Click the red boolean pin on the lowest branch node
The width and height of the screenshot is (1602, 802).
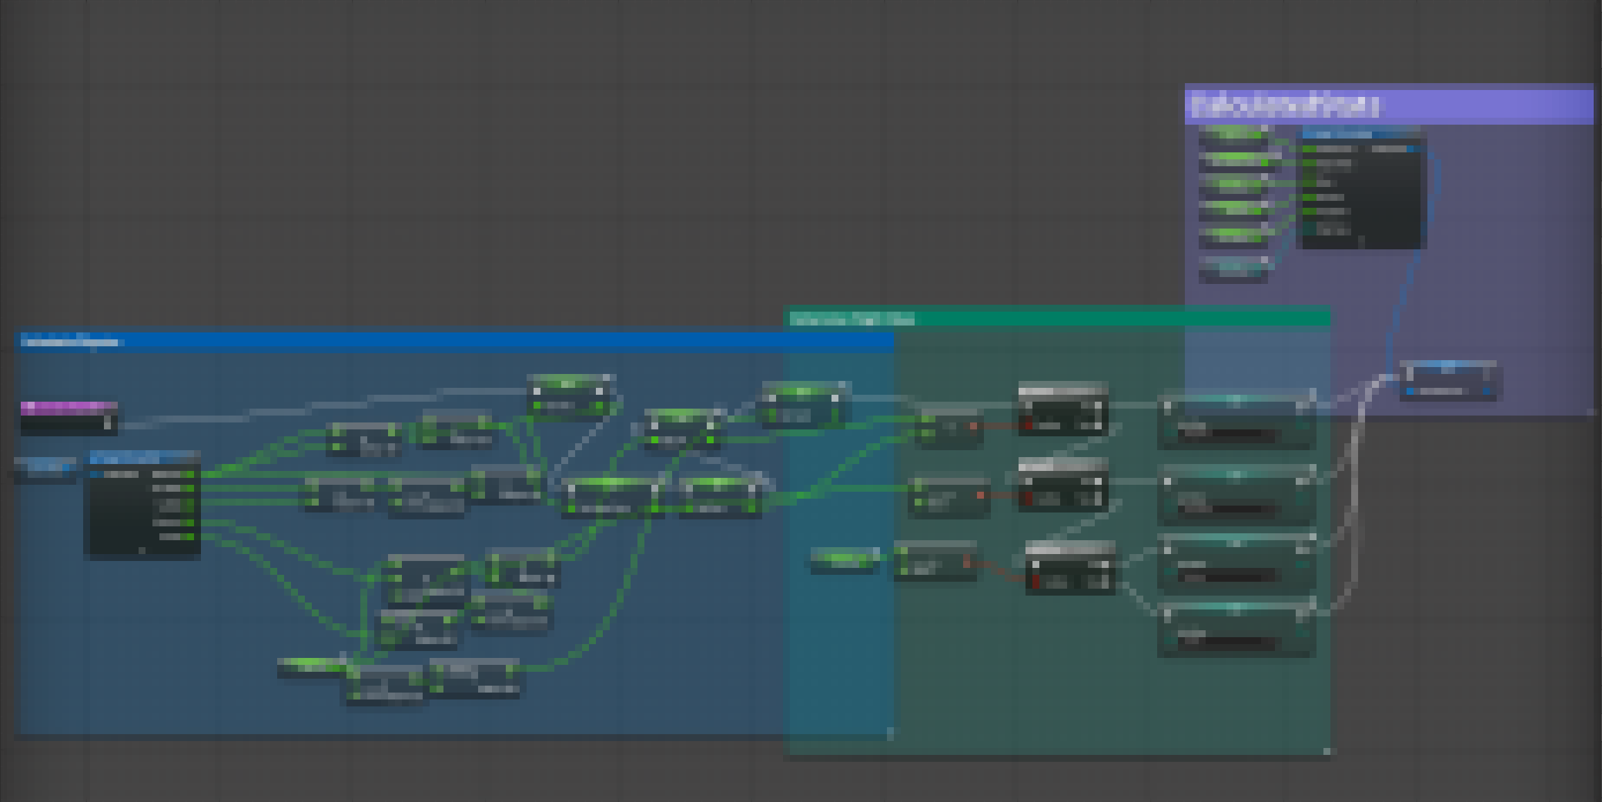tap(1037, 582)
